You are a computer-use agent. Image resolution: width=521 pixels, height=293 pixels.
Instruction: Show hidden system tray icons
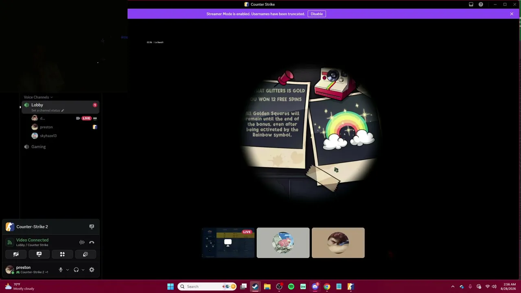tap(453, 286)
